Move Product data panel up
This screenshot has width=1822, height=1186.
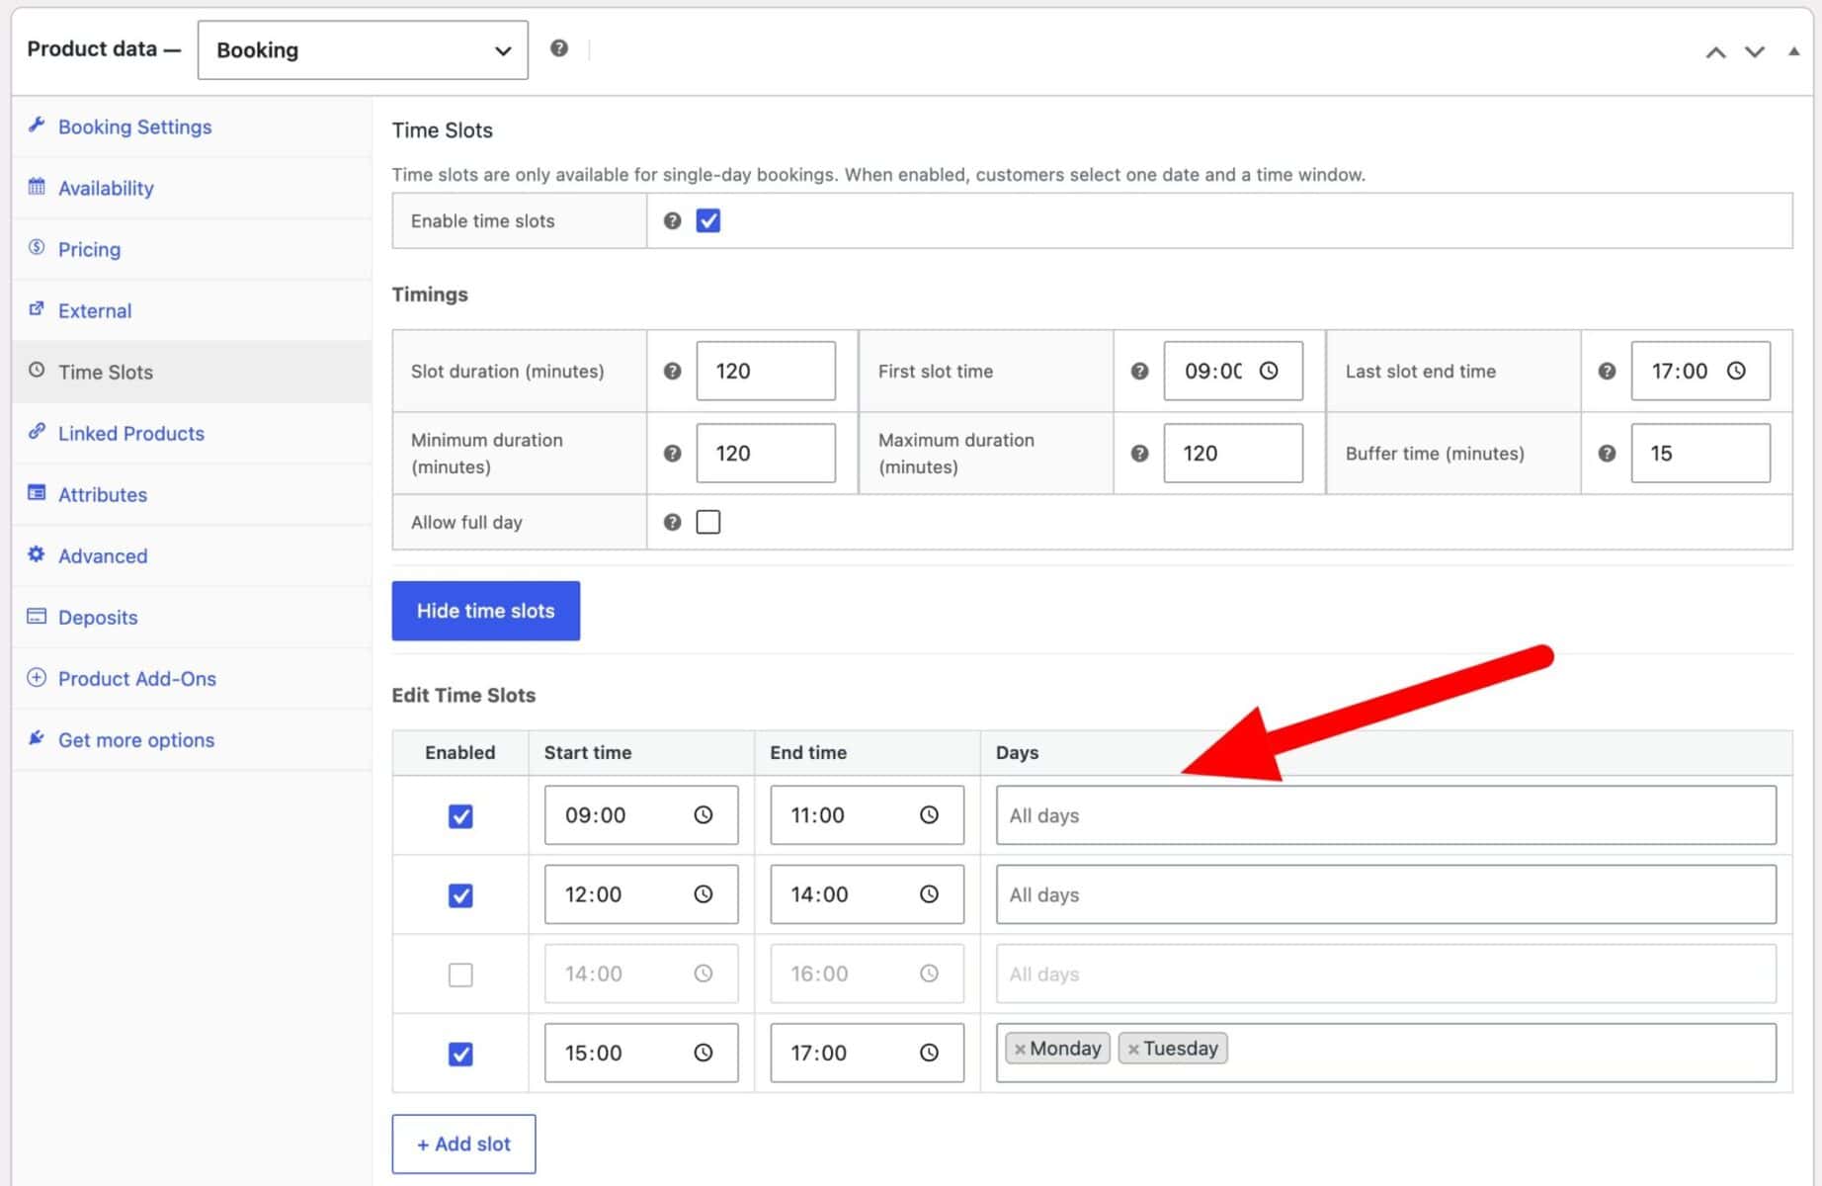1716,52
